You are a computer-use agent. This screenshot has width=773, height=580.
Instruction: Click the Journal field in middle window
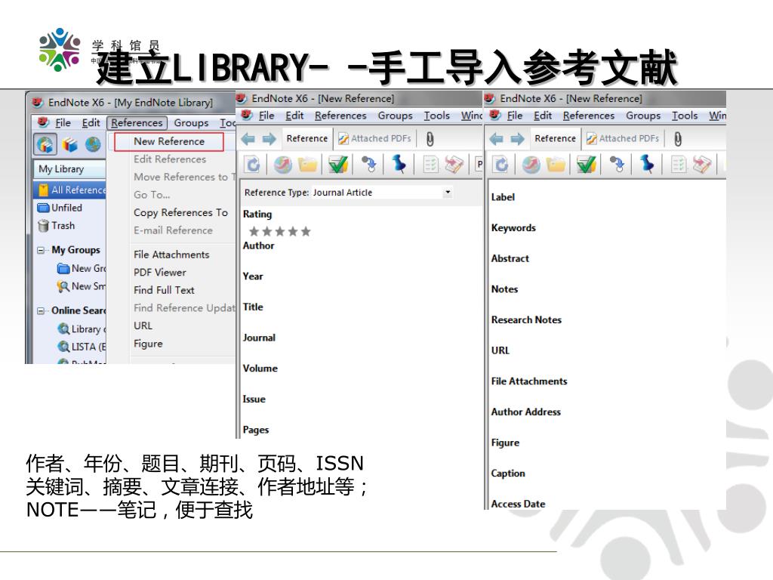[259, 338]
